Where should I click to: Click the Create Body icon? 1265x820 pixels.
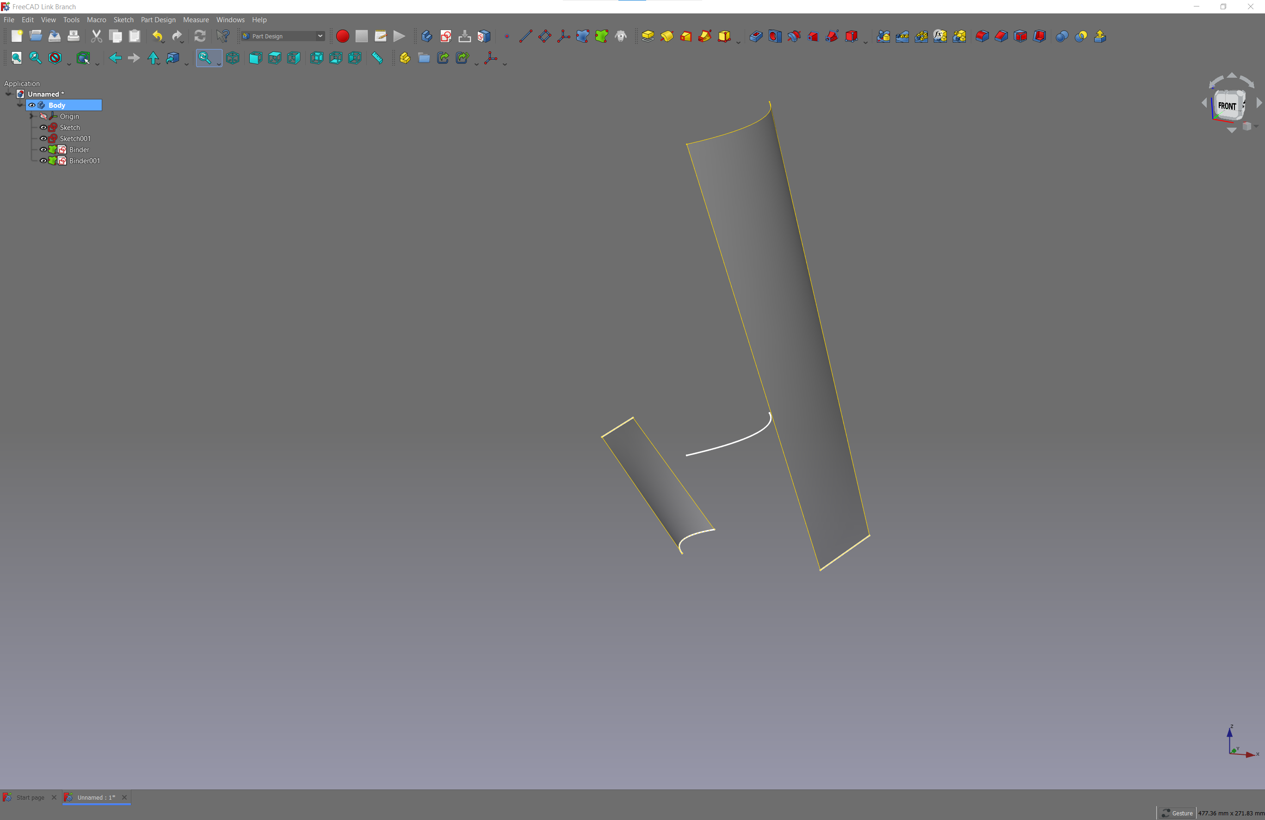(426, 36)
